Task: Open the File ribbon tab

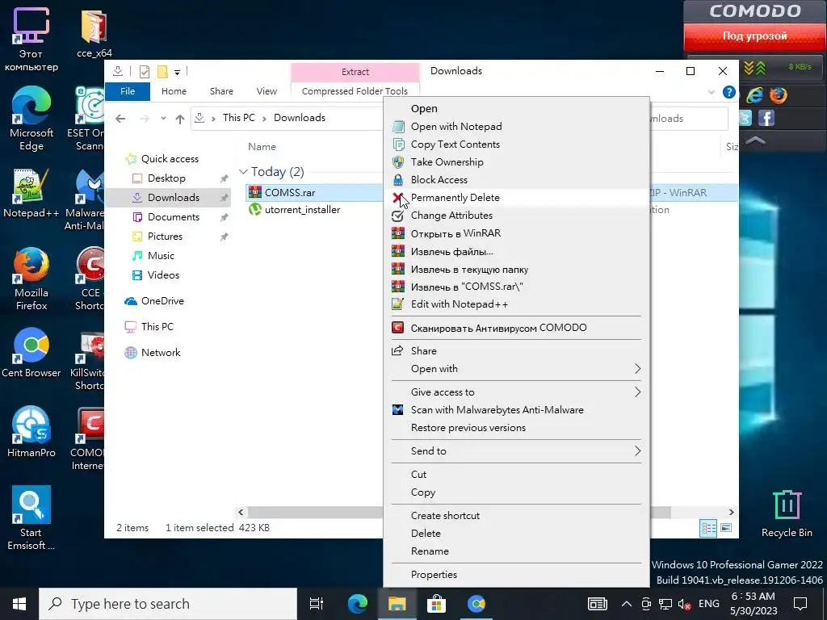Action: tap(128, 91)
